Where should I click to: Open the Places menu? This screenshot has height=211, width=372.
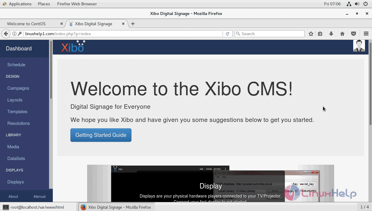(44, 4)
